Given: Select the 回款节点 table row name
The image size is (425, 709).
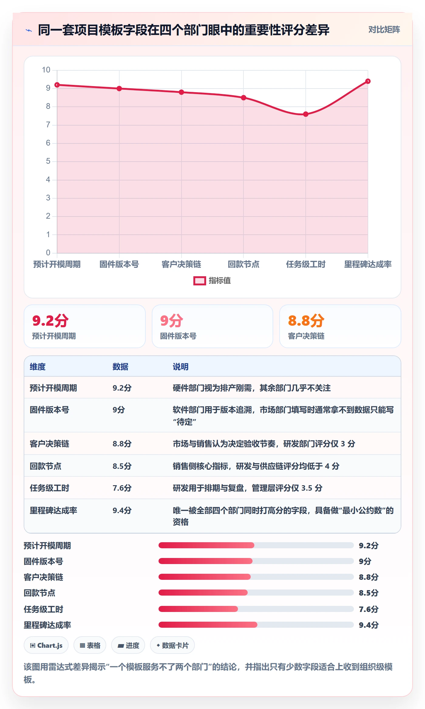Looking at the screenshot, I should (x=46, y=466).
